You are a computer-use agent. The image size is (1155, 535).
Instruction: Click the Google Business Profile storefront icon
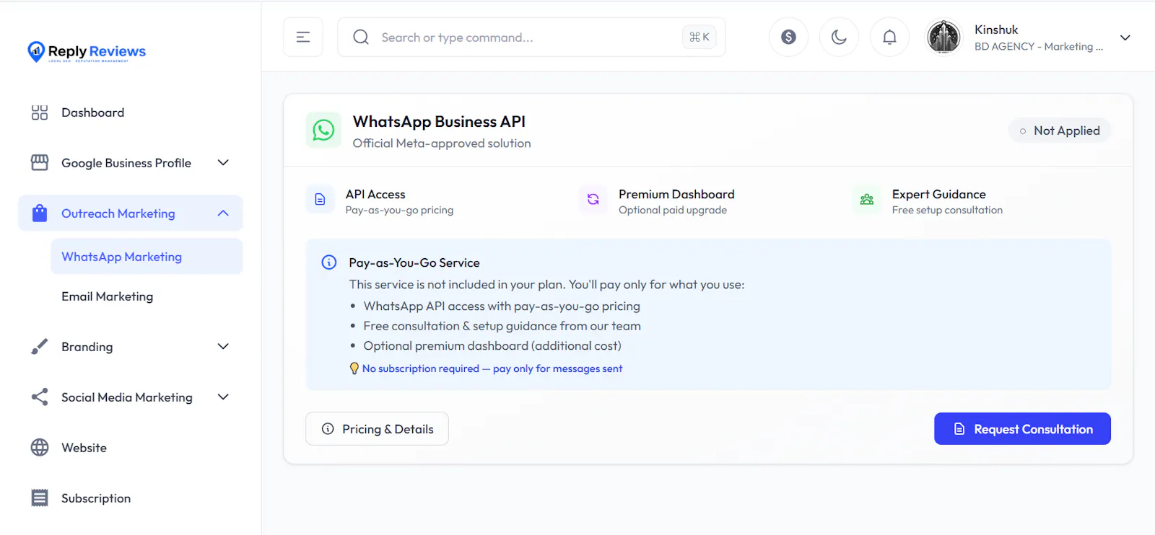click(40, 163)
